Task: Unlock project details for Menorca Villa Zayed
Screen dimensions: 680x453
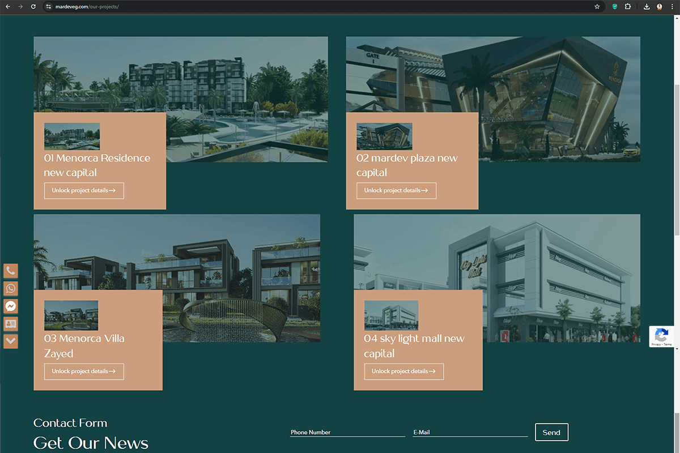Action: click(x=84, y=371)
